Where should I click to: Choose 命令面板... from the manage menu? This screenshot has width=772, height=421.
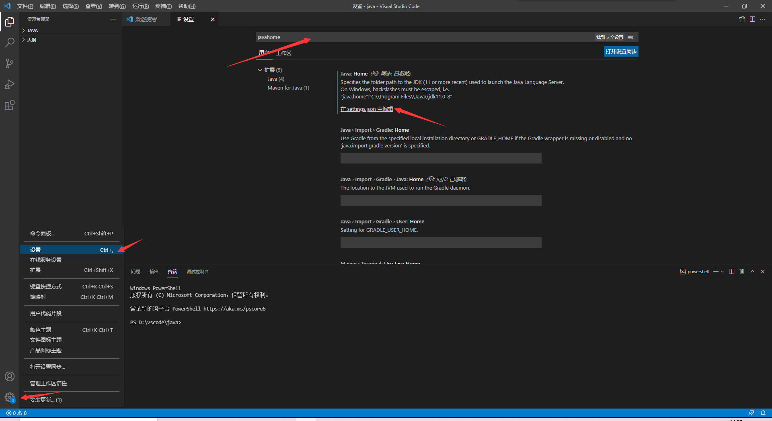click(72, 233)
